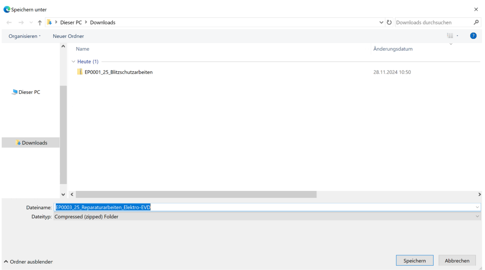Screen dimensions: 485x270
Task: Click Ordner ausblenden toggle
Action: pyautogui.click(x=29, y=262)
